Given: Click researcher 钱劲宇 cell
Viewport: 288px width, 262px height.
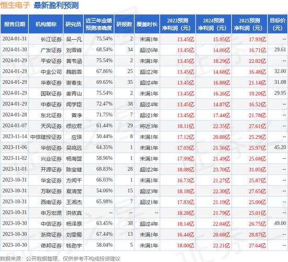Looking at the screenshot, I should [74, 245].
